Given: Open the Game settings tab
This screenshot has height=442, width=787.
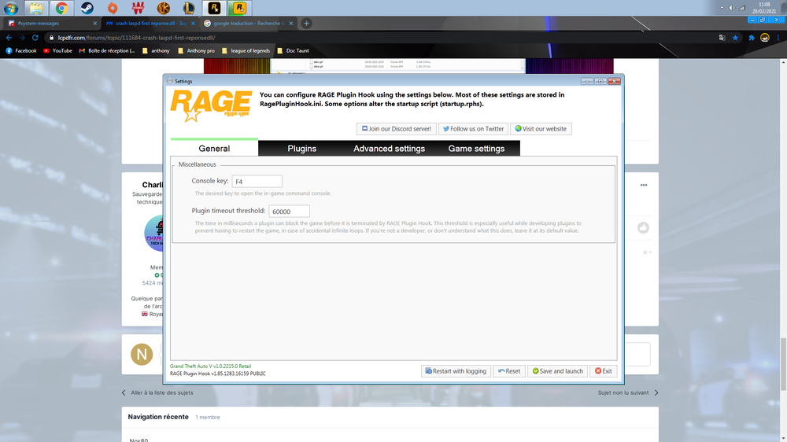Looking at the screenshot, I should (476, 148).
